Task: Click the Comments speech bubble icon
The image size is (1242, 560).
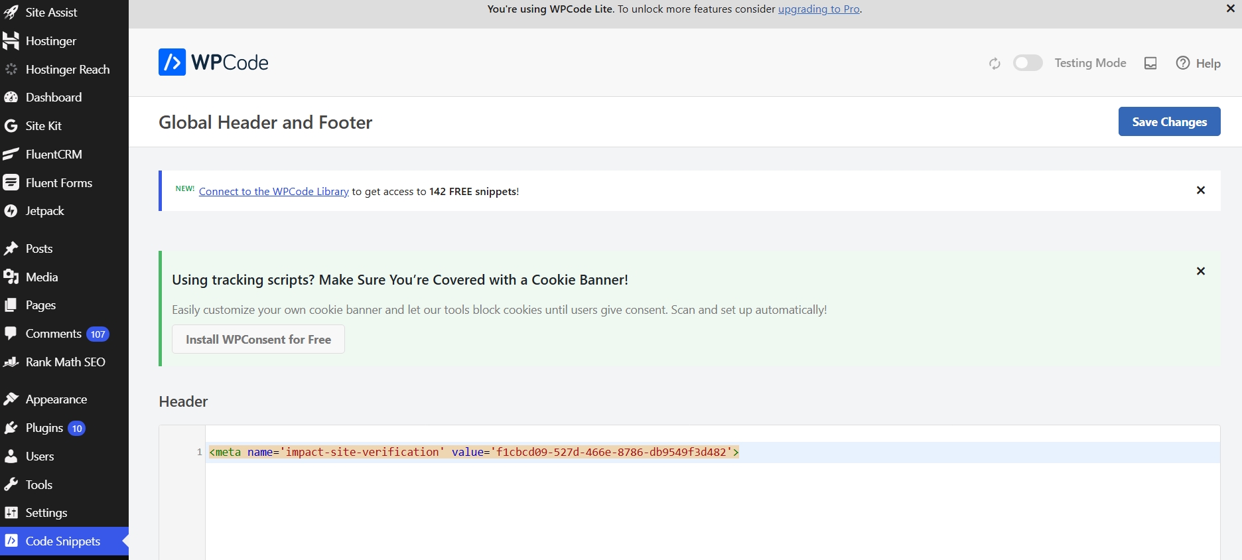Action: [x=11, y=334]
